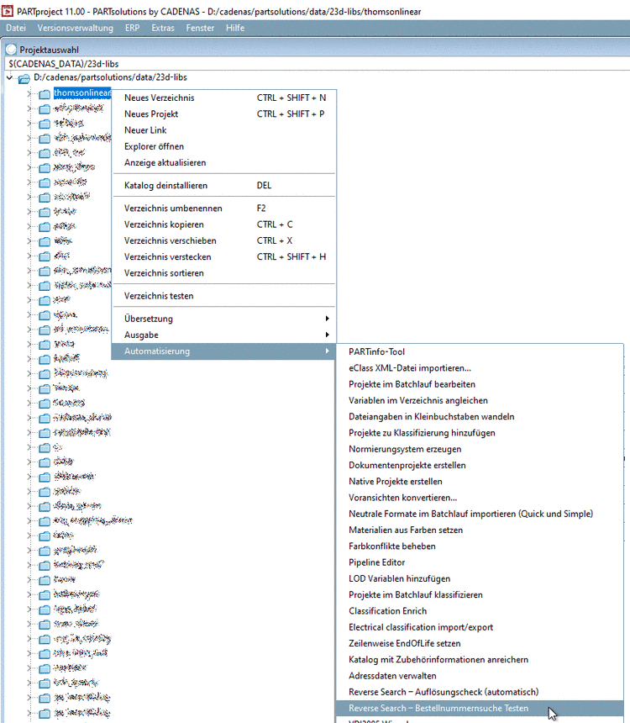This screenshot has width=630, height=723.
Task: Click the Automatisierung submenu arrow
Action: tap(328, 351)
